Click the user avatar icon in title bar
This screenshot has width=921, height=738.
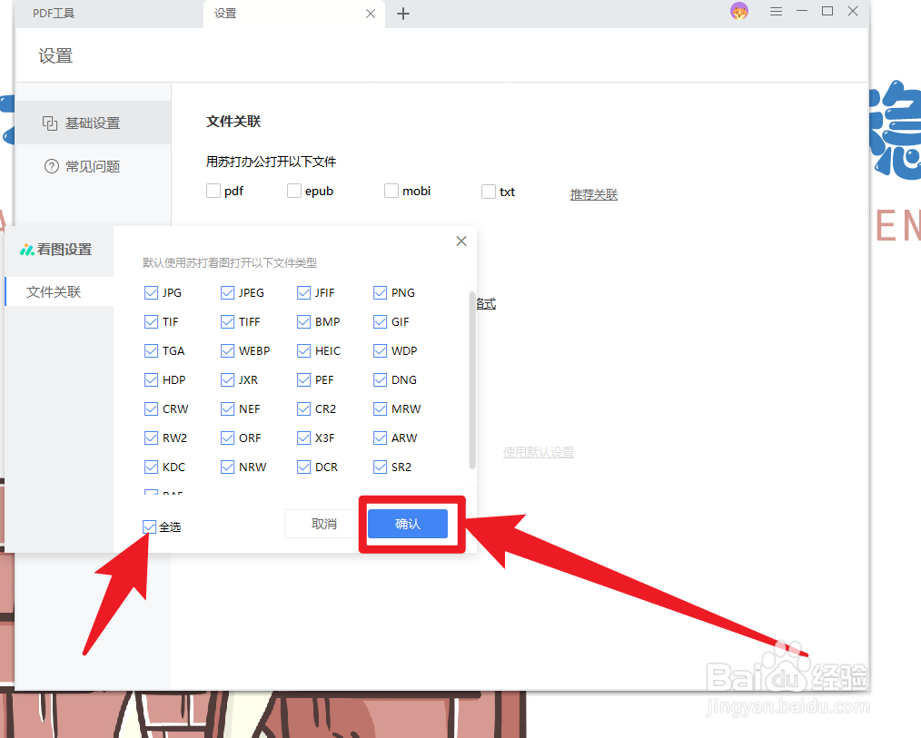739,11
